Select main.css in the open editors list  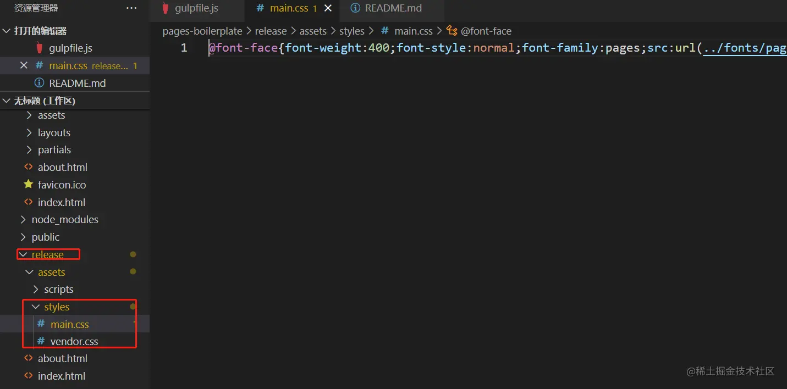(x=75, y=65)
